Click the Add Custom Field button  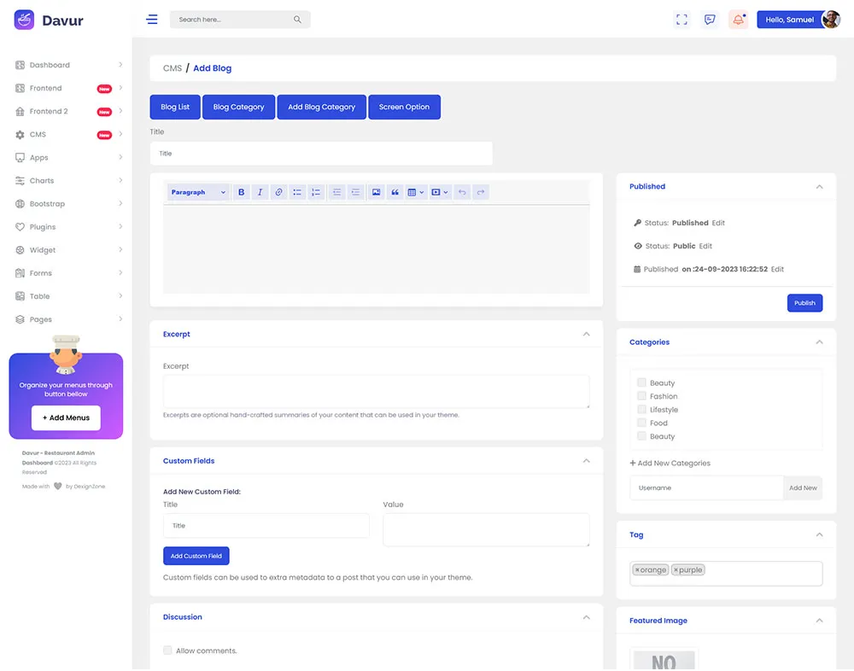[196, 556]
